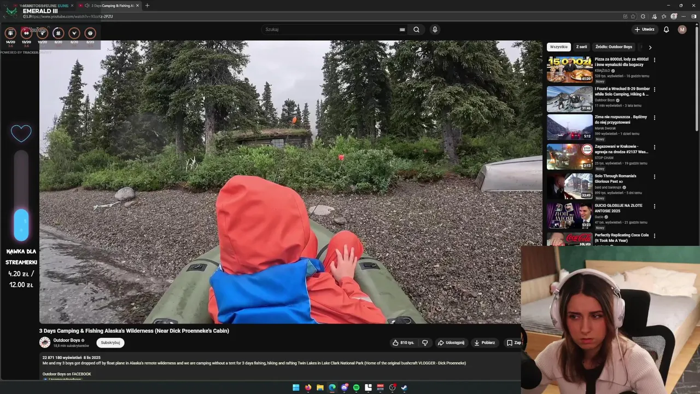Image resolution: width=700 pixels, height=394 pixels.
Task: Open the 'Zima nie rozpuszcza' video thumbnail
Action: pos(569,127)
